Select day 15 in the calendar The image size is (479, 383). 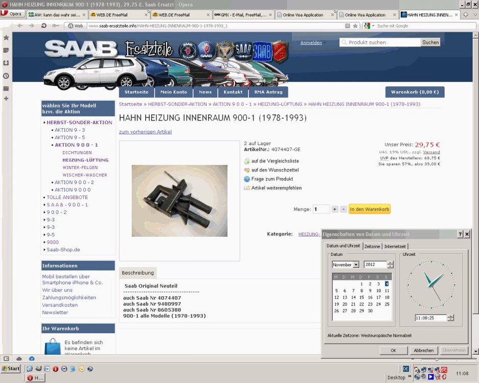pyautogui.click(x=362, y=297)
